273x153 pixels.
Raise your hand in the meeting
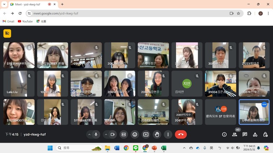(x=157, y=134)
